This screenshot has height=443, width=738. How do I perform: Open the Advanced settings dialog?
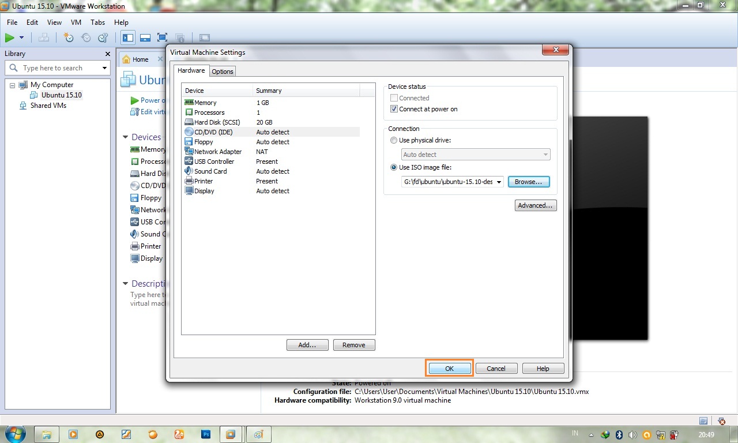[535, 205]
